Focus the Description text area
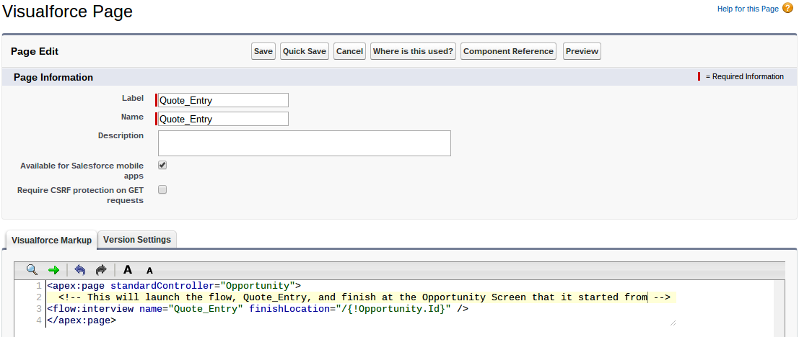This screenshot has height=337, width=799. (304, 143)
